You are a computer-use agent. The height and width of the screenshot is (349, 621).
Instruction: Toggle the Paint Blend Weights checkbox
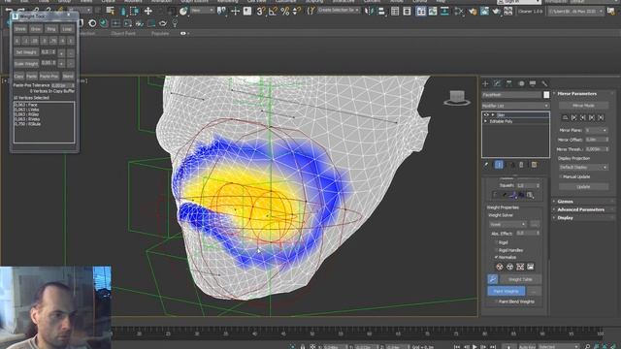496,301
